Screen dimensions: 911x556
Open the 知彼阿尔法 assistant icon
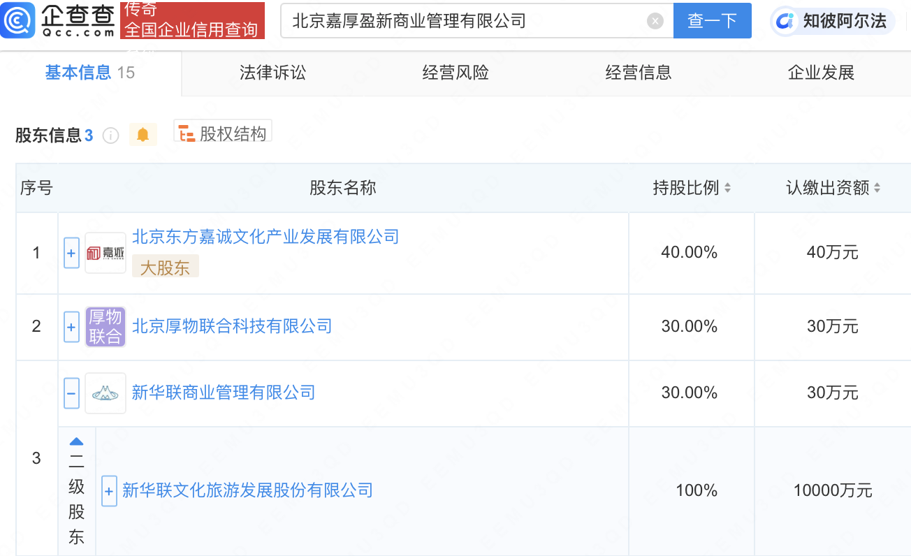[787, 21]
